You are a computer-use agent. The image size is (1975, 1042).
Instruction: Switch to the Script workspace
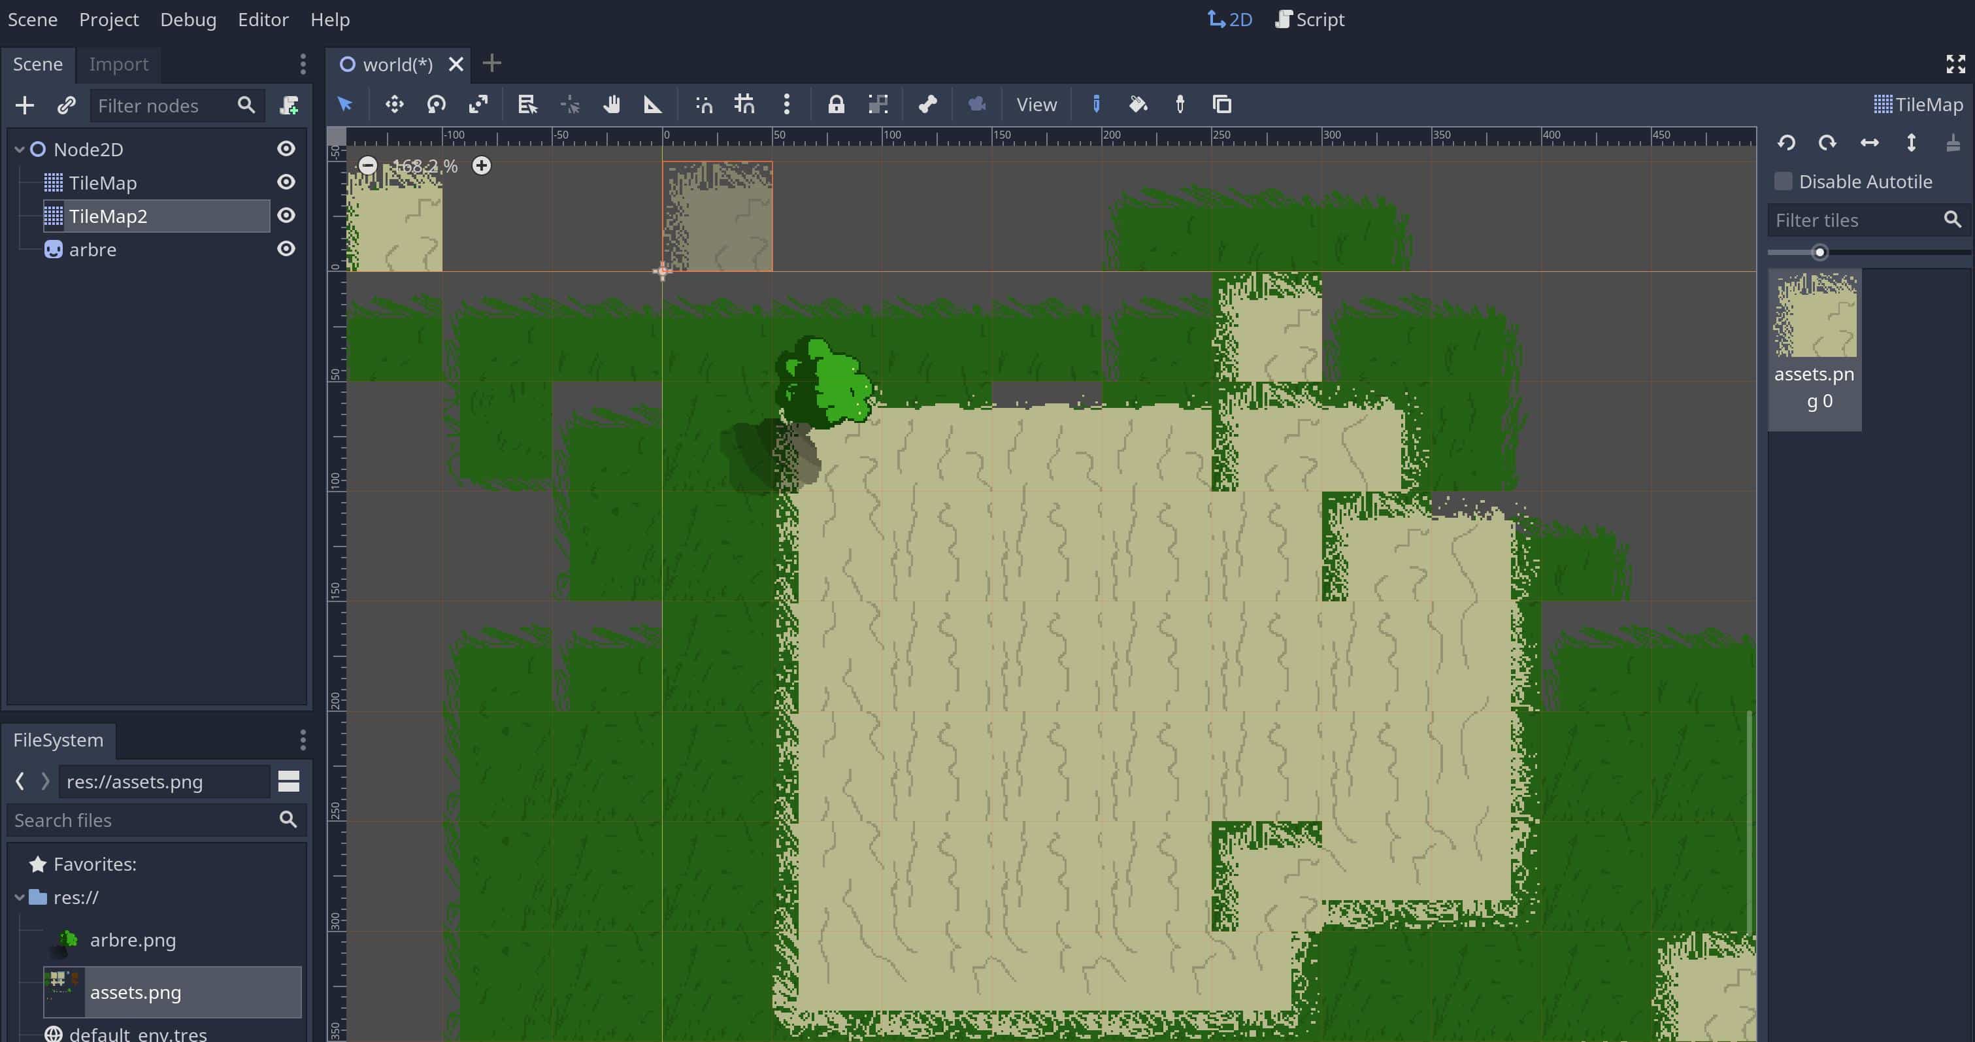tap(1310, 19)
